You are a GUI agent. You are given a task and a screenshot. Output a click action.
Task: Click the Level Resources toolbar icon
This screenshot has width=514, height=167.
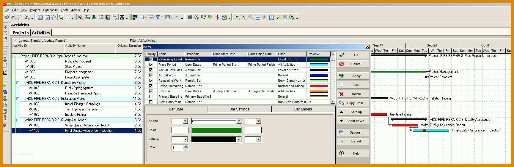[x=203, y=17]
